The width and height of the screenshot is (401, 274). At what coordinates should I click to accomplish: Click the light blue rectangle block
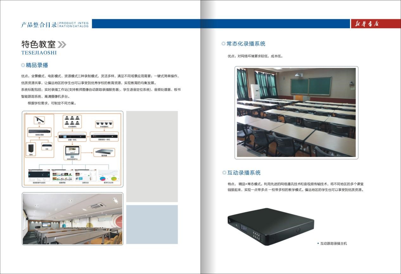tap(152, 225)
